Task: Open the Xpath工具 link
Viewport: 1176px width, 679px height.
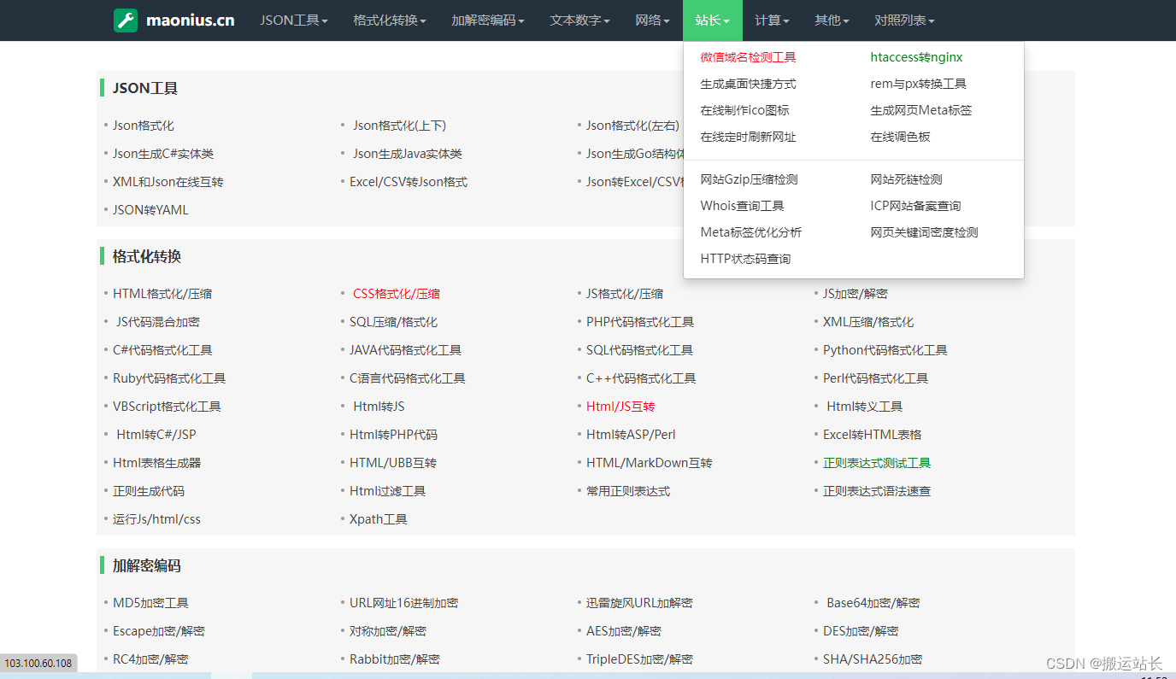Action: point(379,519)
